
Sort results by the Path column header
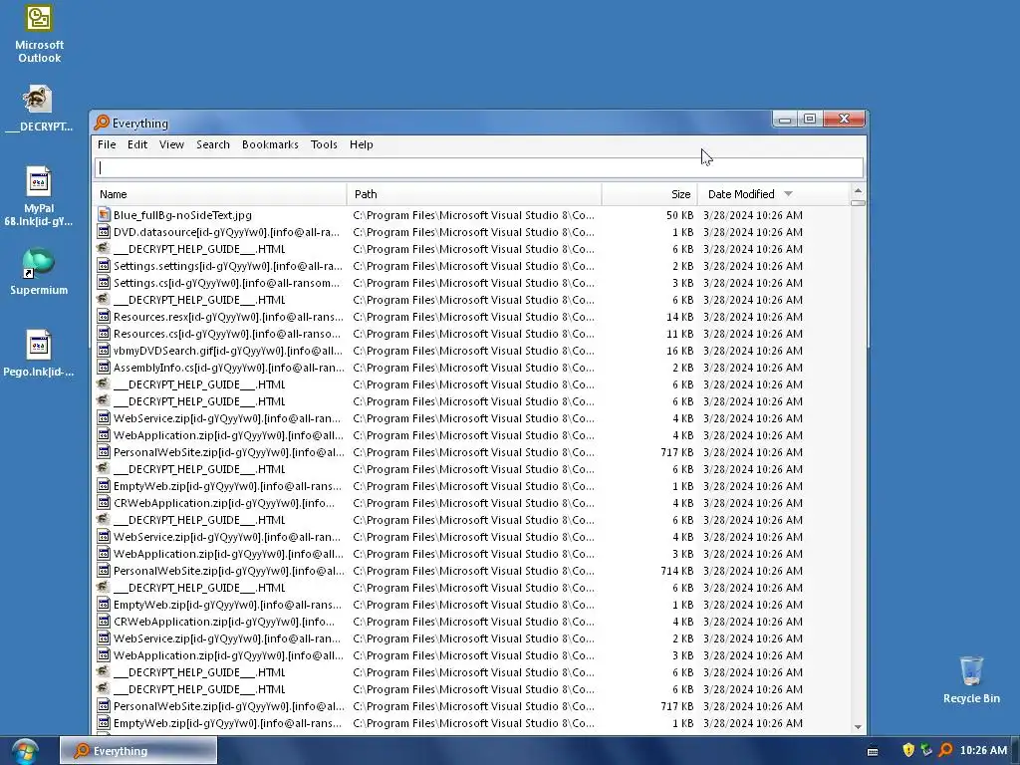coord(474,194)
